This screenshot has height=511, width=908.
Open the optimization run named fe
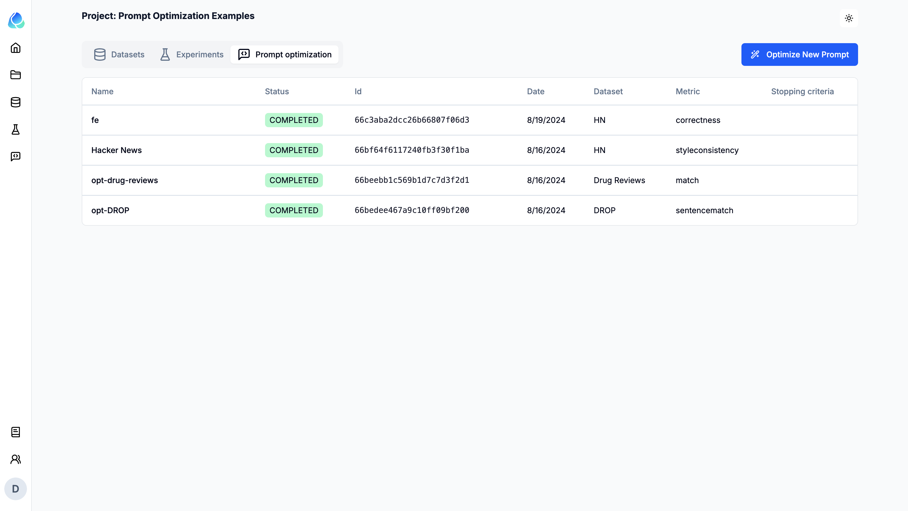coord(95,120)
